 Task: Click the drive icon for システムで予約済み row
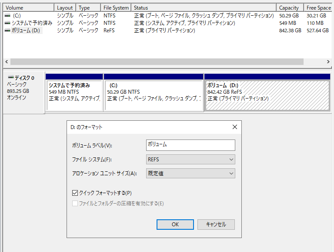pyautogui.click(x=7, y=23)
